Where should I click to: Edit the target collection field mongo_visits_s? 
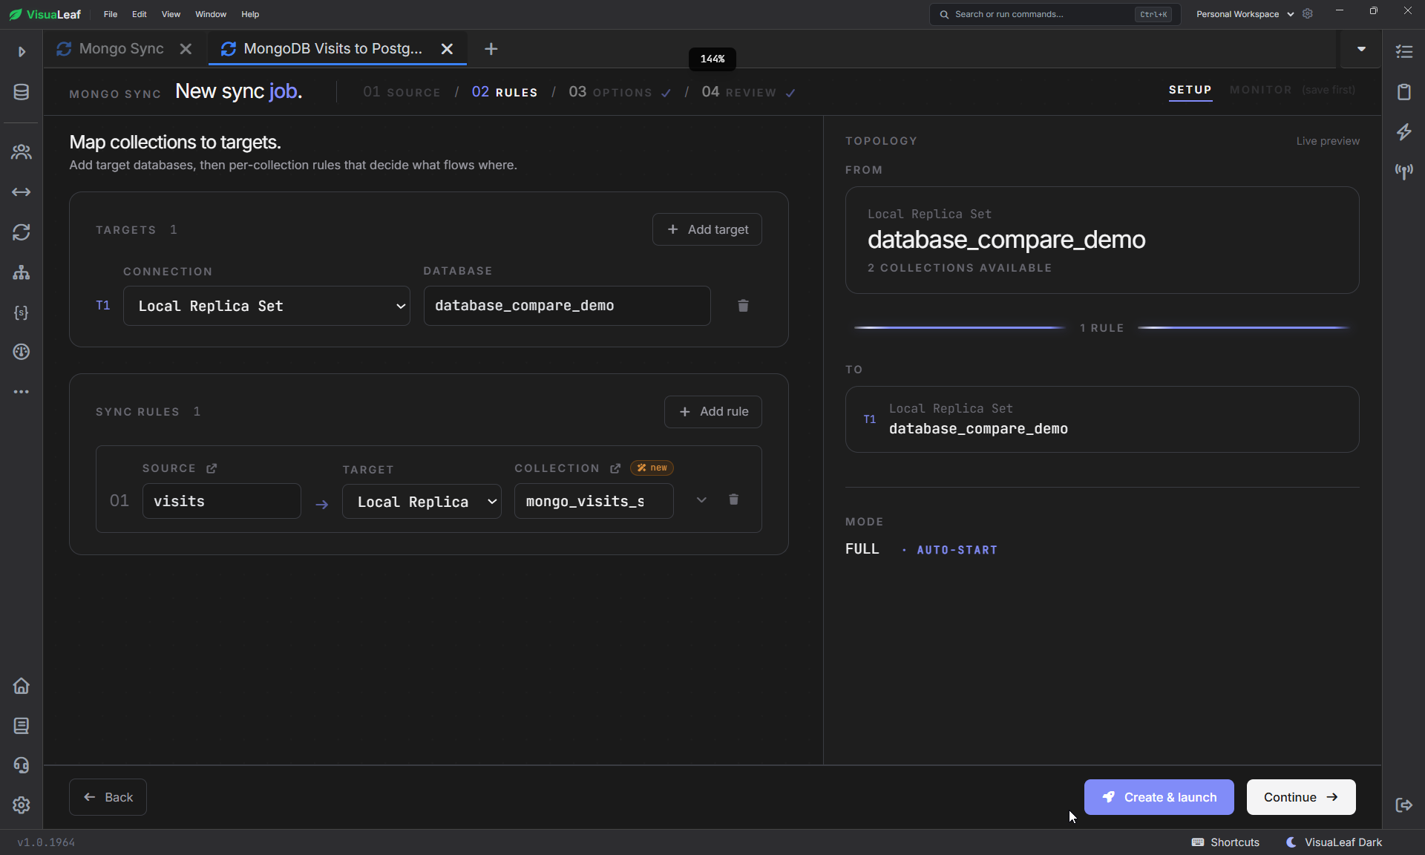(594, 502)
